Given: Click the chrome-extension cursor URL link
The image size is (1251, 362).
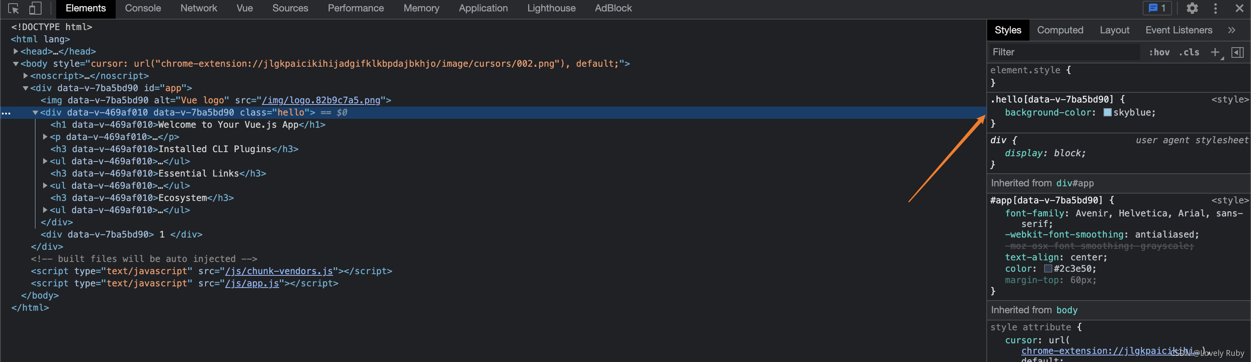Looking at the screenshot, I should (x=1107, y=351).
